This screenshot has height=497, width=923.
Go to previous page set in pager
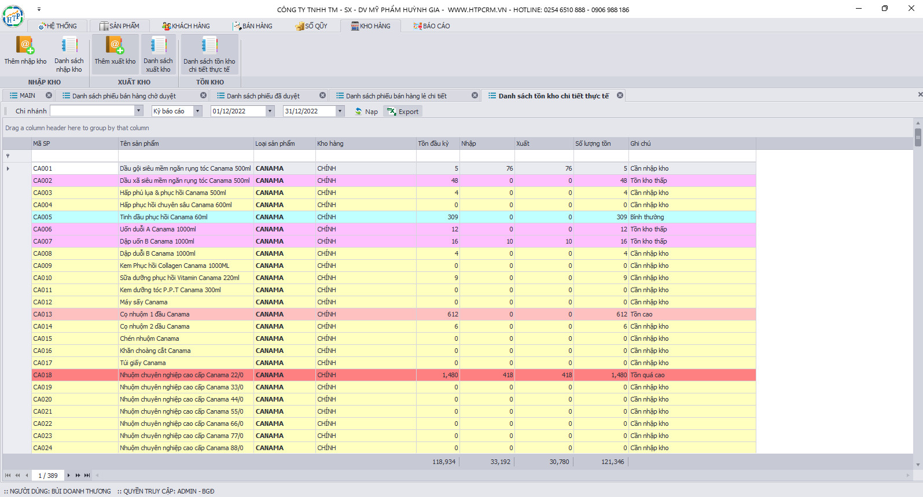point(17,476)
